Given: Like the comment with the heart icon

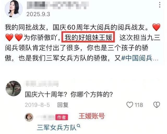Looking at the screenshot, I should click(x=130, y=105).
